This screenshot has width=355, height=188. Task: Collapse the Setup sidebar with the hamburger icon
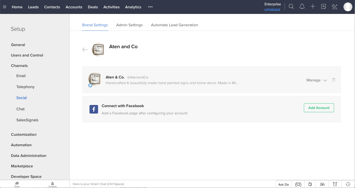(x=4, y=7)
